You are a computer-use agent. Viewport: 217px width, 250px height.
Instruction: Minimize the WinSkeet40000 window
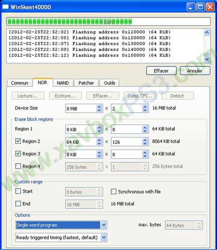click(191, 7)
